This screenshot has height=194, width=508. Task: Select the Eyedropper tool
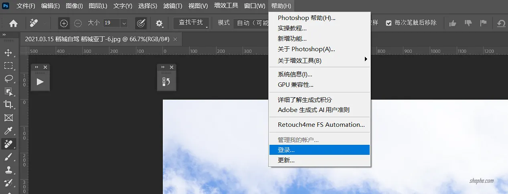(8, 130)
